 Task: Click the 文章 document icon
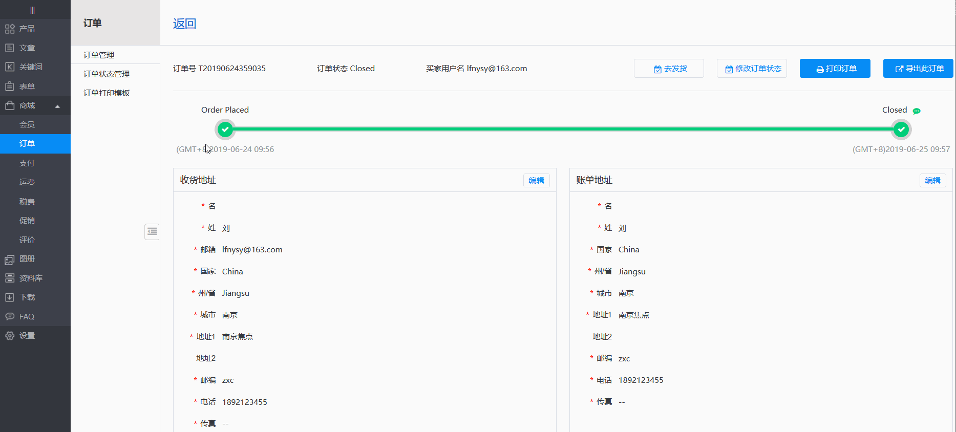[10, 48]
